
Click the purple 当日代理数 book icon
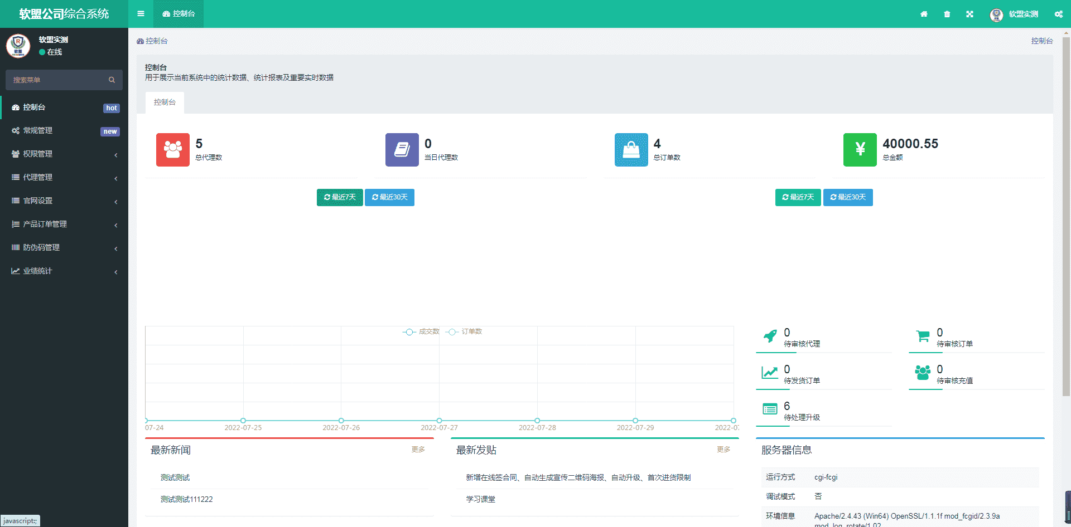[x=402, y=150]
